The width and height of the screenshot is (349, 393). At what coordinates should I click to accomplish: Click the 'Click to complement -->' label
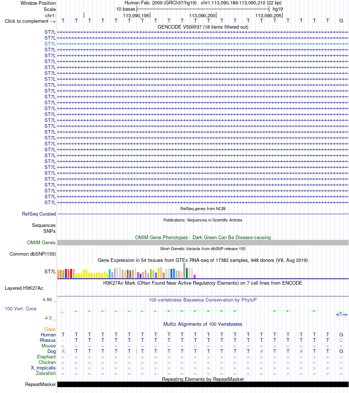pyautogui.click(x=30, y=21)
